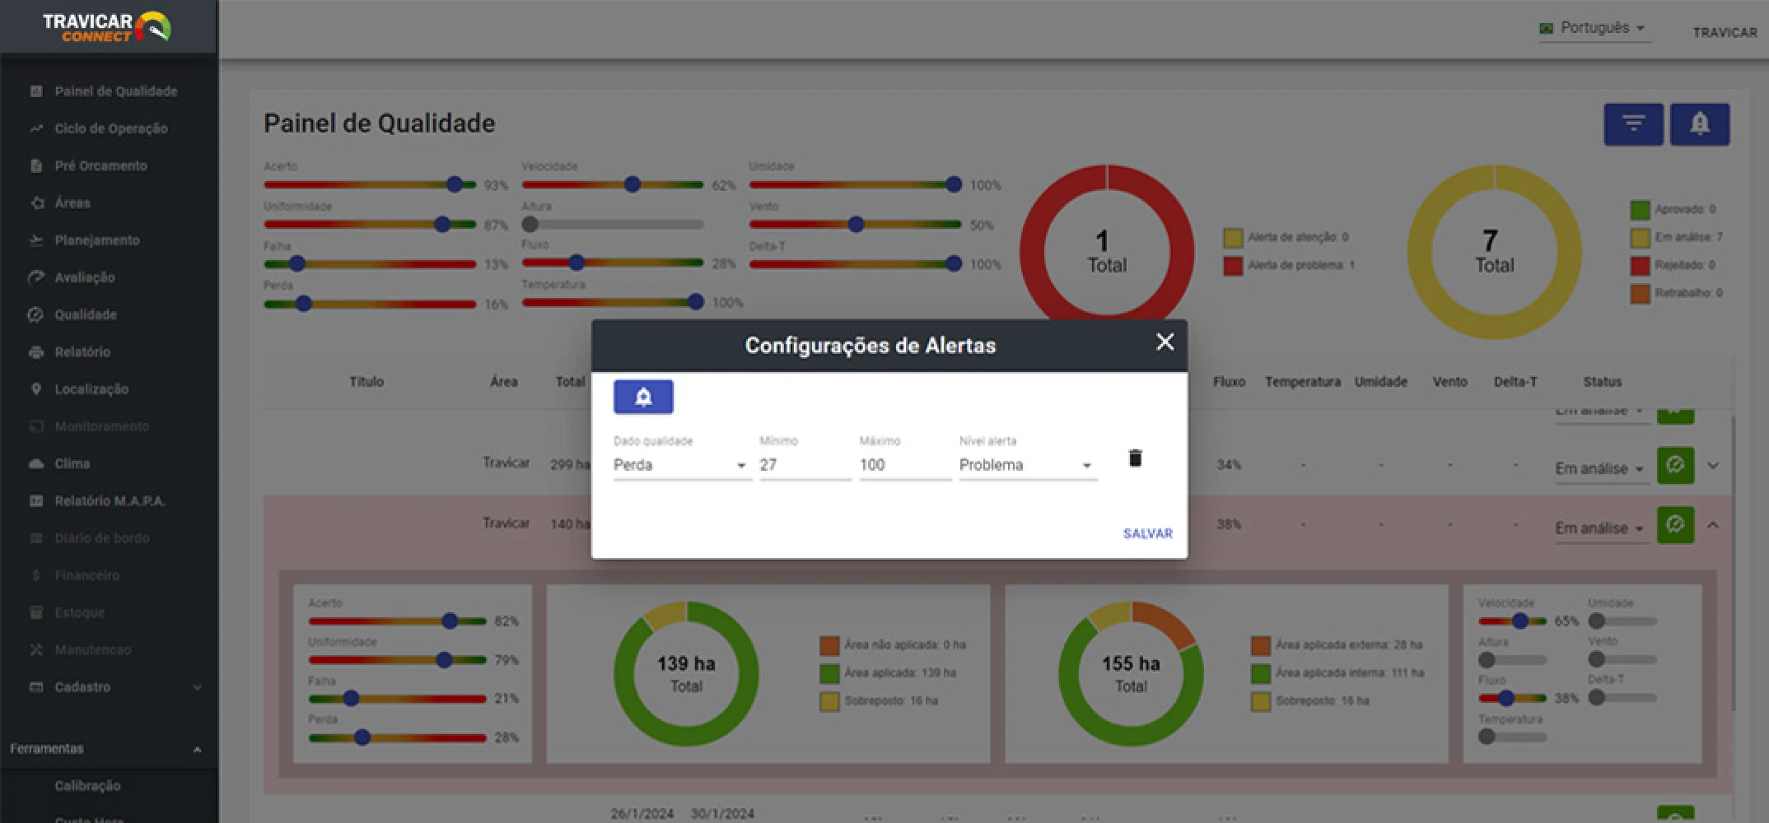Add new alert with blue bell button
Screen dimensions: 1769x823
pyautogui.click(x=643, y=398)
